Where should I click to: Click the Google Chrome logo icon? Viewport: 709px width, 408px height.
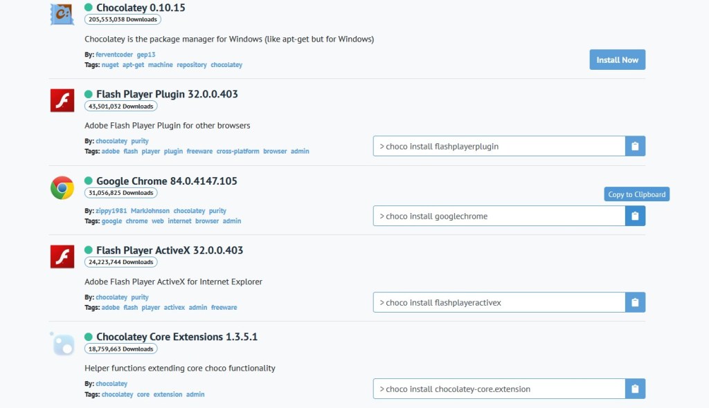(62, 187)
